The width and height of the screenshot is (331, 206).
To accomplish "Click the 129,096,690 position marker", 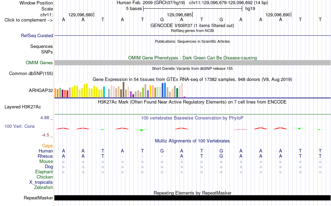I will tap(278, 15).
